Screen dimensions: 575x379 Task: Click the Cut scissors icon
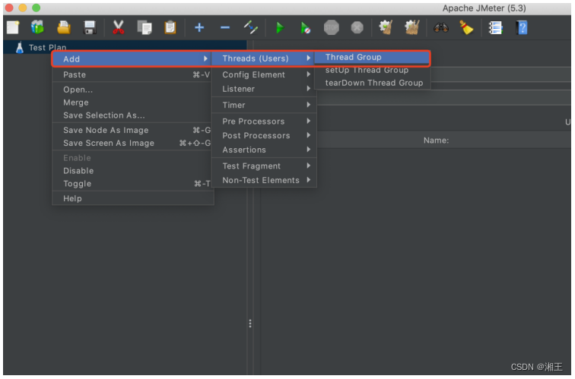pos(118,27)
